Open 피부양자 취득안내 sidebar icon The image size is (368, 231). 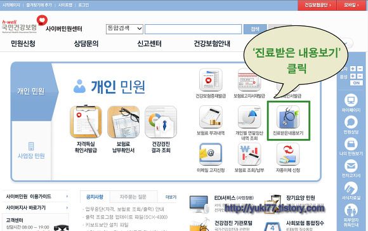click(351, 210)
